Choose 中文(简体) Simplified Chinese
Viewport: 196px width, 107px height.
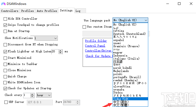point(130,102)
